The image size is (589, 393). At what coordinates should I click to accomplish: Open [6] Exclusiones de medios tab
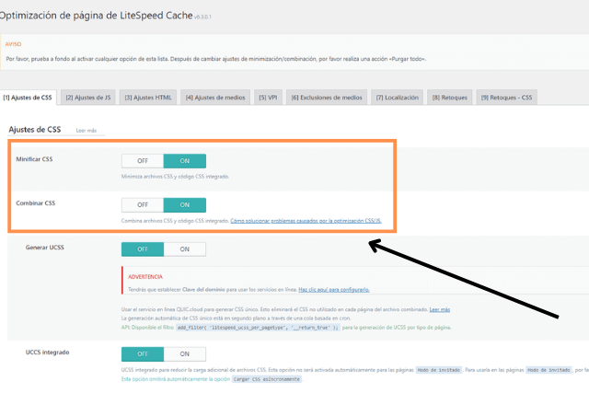pyautogui.click(x=327, y=98)
